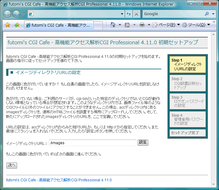The height and width of the screenshot is (190, 219).
Task: Select Step 3 ログオンパスワードの設定 box
Action: pyautogui.click(x=188, y=101)
